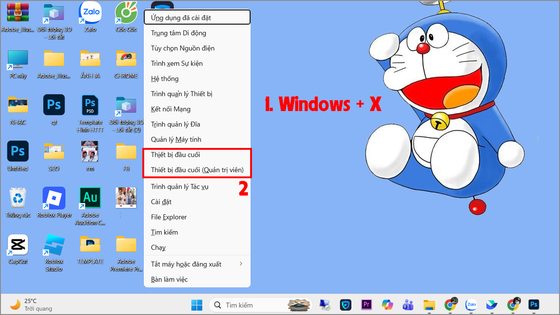The height and width of the screenshot is (315, 560).
Task: Launch the Roblox Studio shortcut
Action: click(54, 253)
